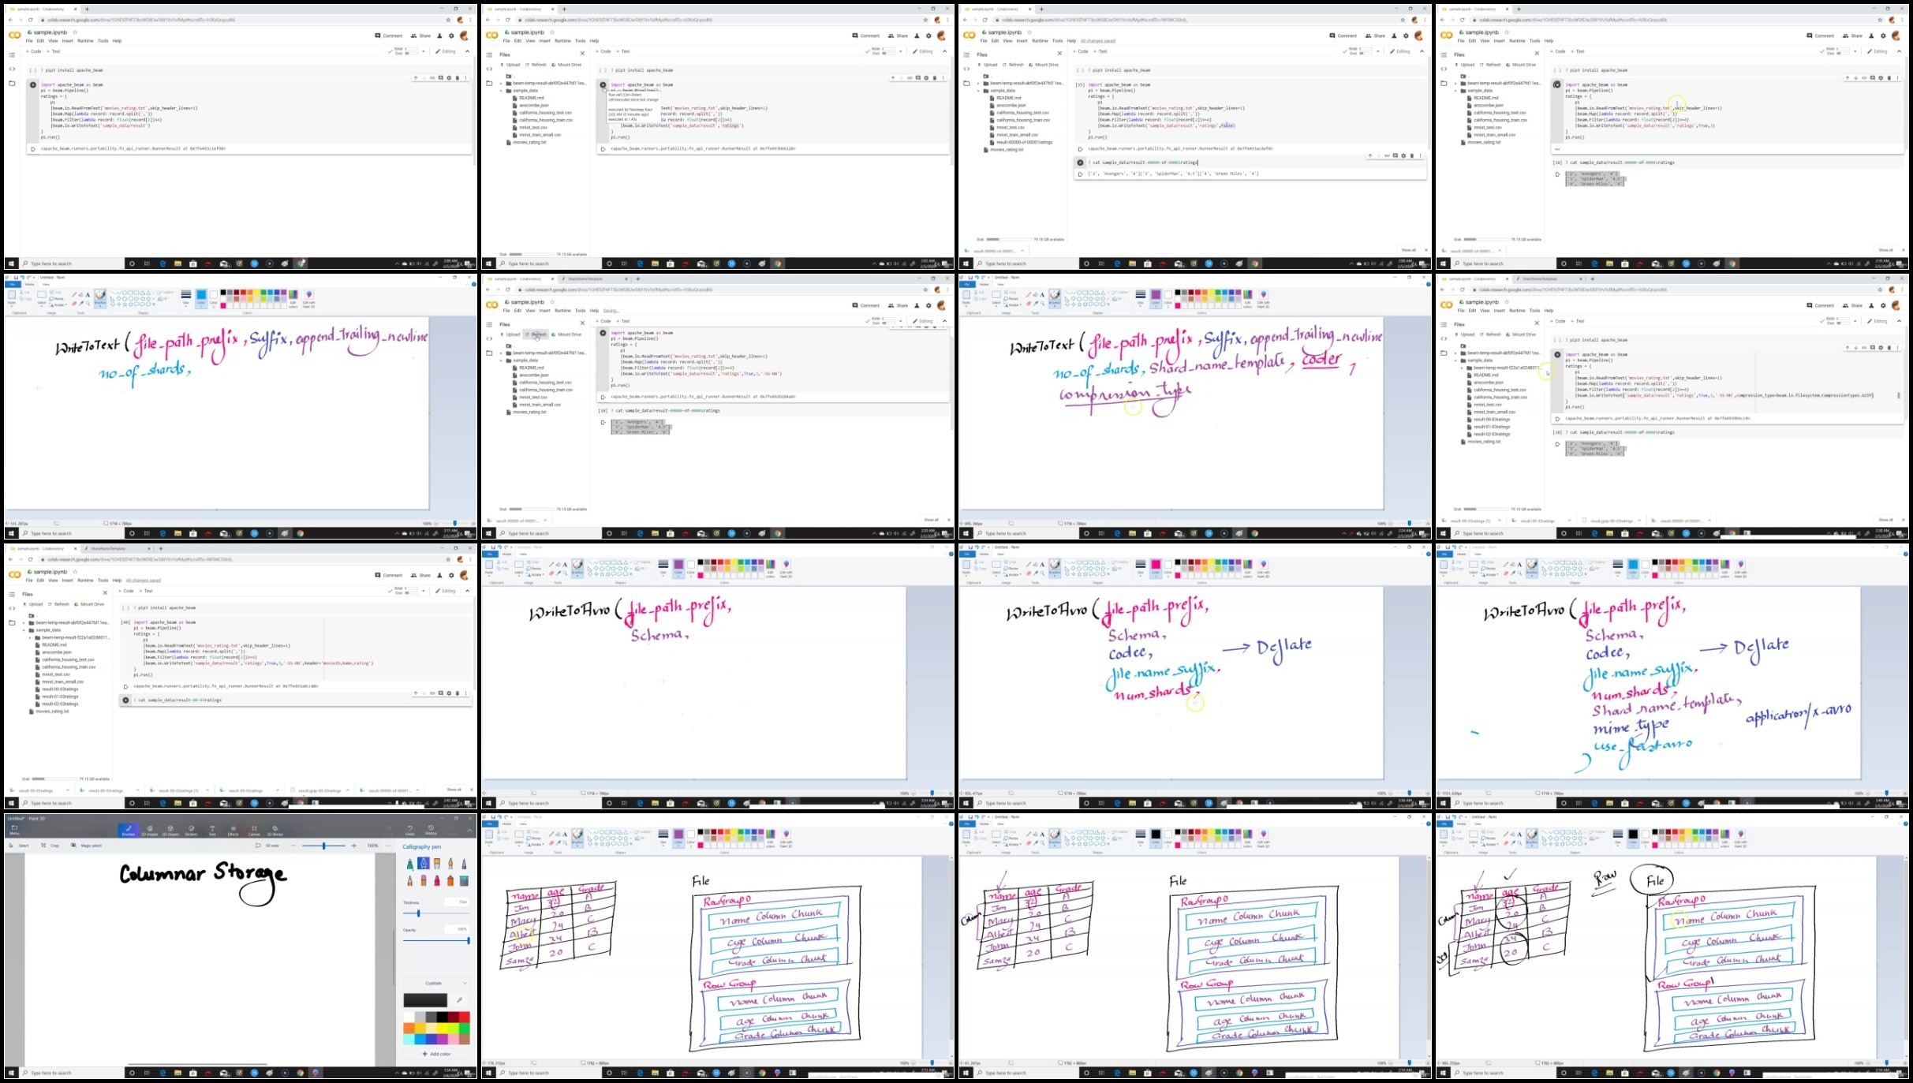
Task: In Colab cell-[15] frame, close the Files panel
Action: click(x=1059, y=54)
